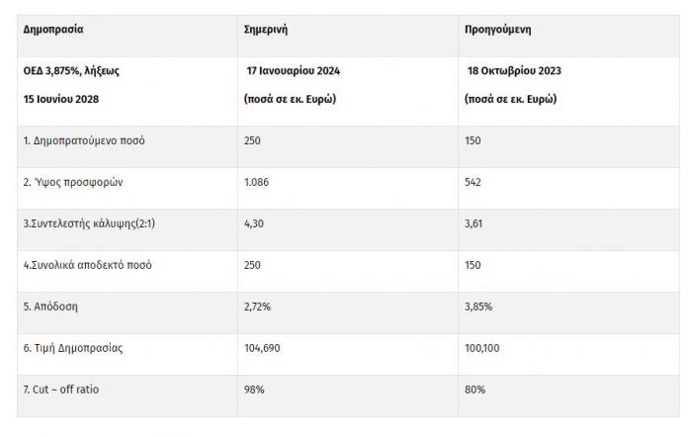Click the 542 previous offers value
The image size is (692, 437).
(x=473, y=182)
